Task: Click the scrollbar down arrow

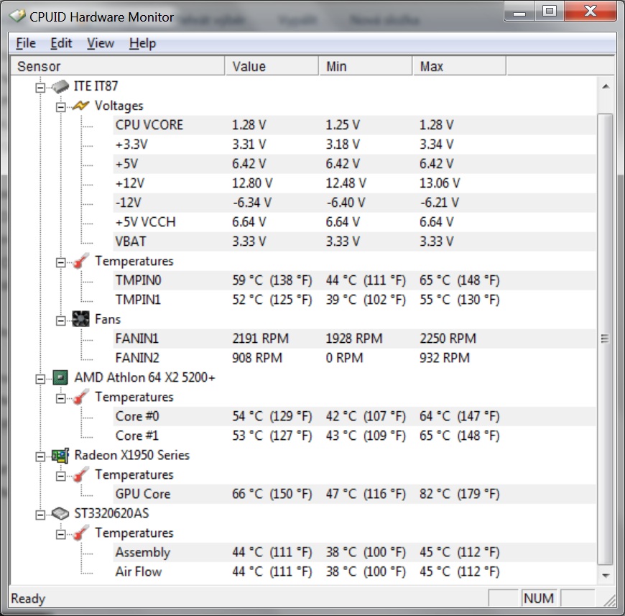Action: tap(606, 575)
